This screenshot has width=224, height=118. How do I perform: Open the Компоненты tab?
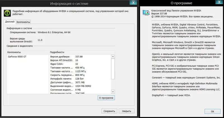click(x=23, y=22)
